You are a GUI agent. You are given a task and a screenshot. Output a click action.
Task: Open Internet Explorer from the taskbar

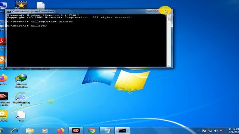14,131
